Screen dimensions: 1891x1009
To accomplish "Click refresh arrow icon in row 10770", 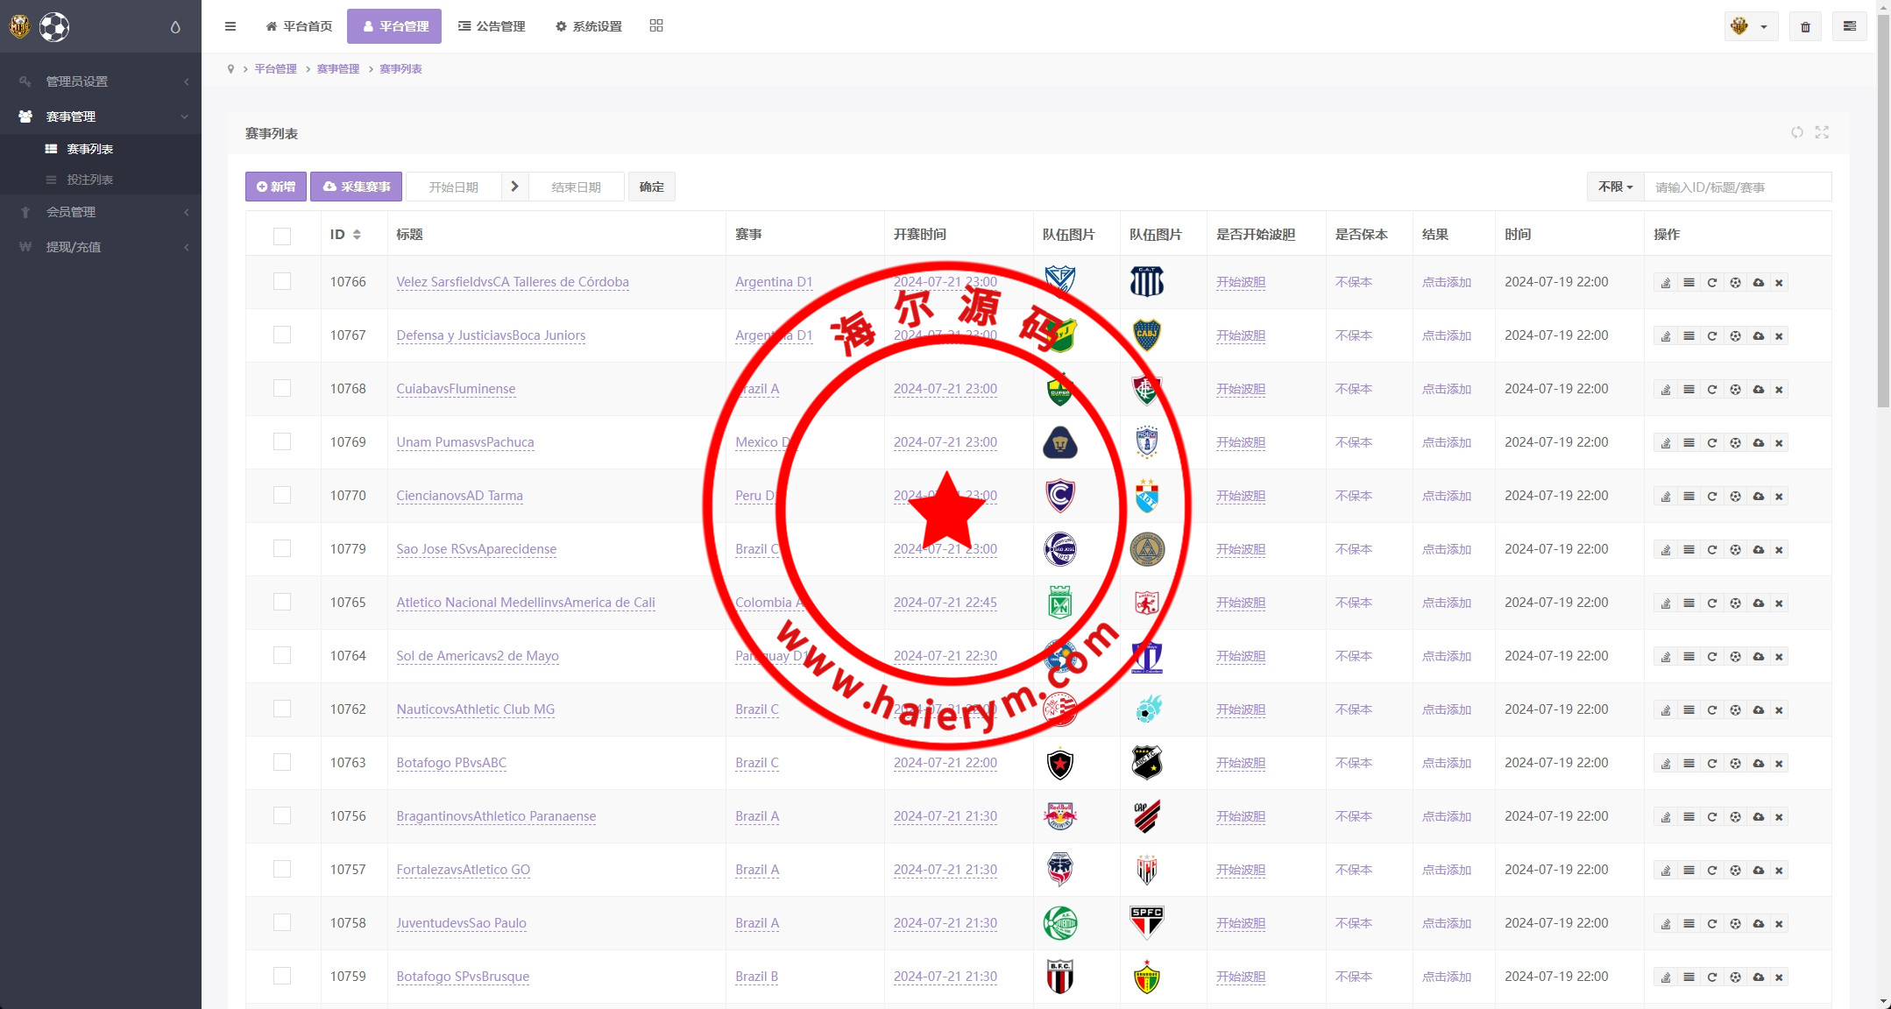I will click(1711, 497).
